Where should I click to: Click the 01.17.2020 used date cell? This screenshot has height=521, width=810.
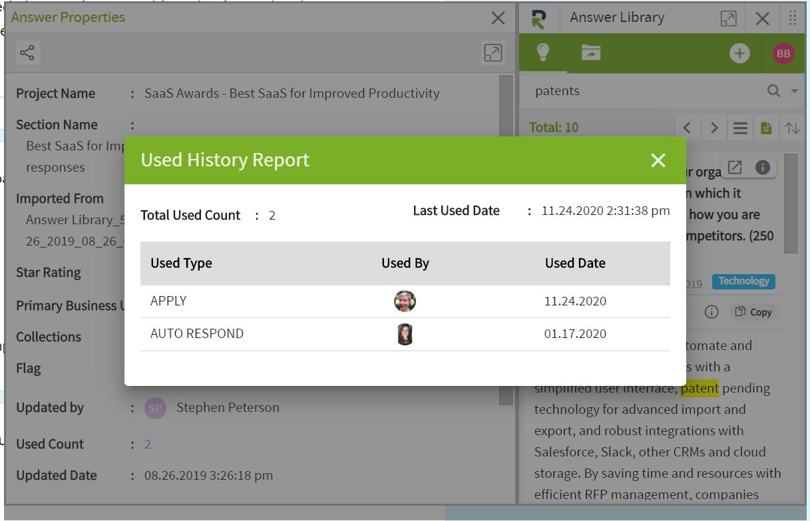coord(575,333)
